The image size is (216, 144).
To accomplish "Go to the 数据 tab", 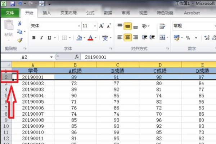I will point(108,13).
